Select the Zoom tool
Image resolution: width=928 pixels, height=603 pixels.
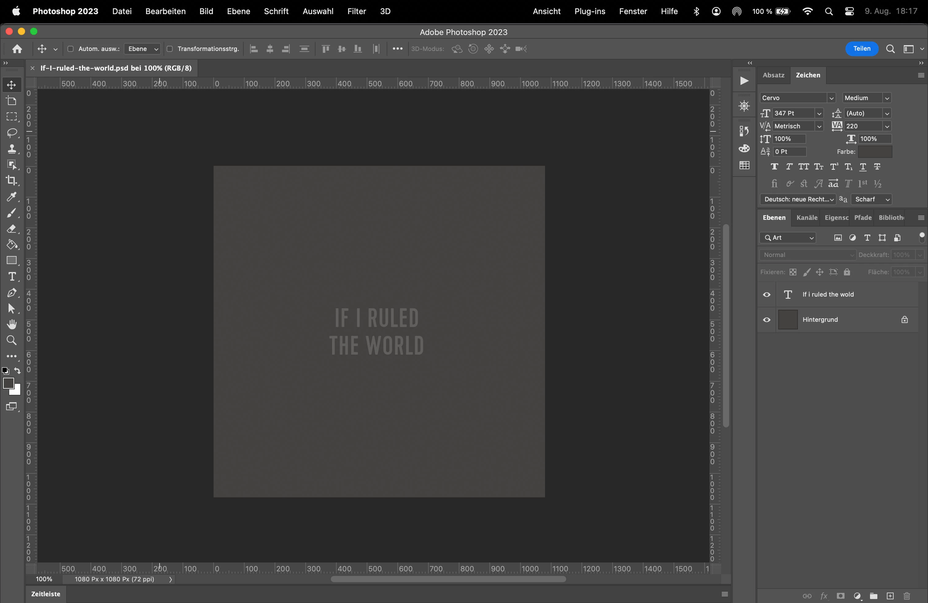pyautogui.click(x=12, y=340)
